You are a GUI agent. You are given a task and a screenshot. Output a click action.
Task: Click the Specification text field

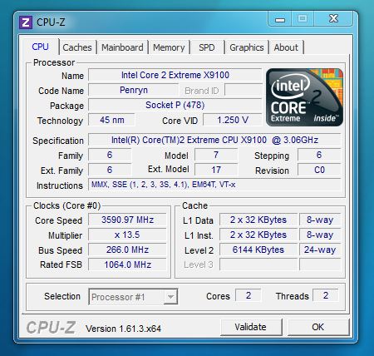214,140
